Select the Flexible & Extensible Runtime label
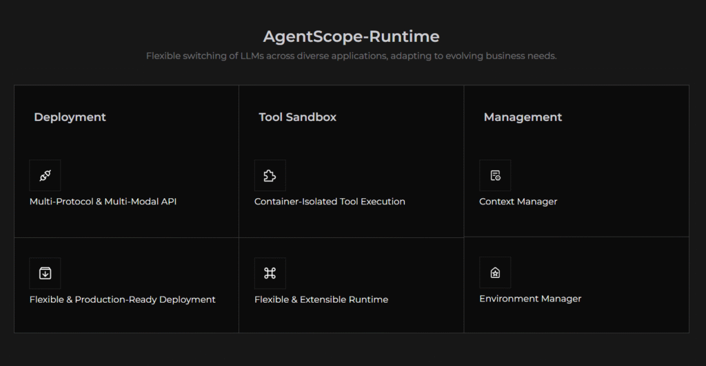The width and height of the screenshot is (706, 366). click(x=321, y=299)
